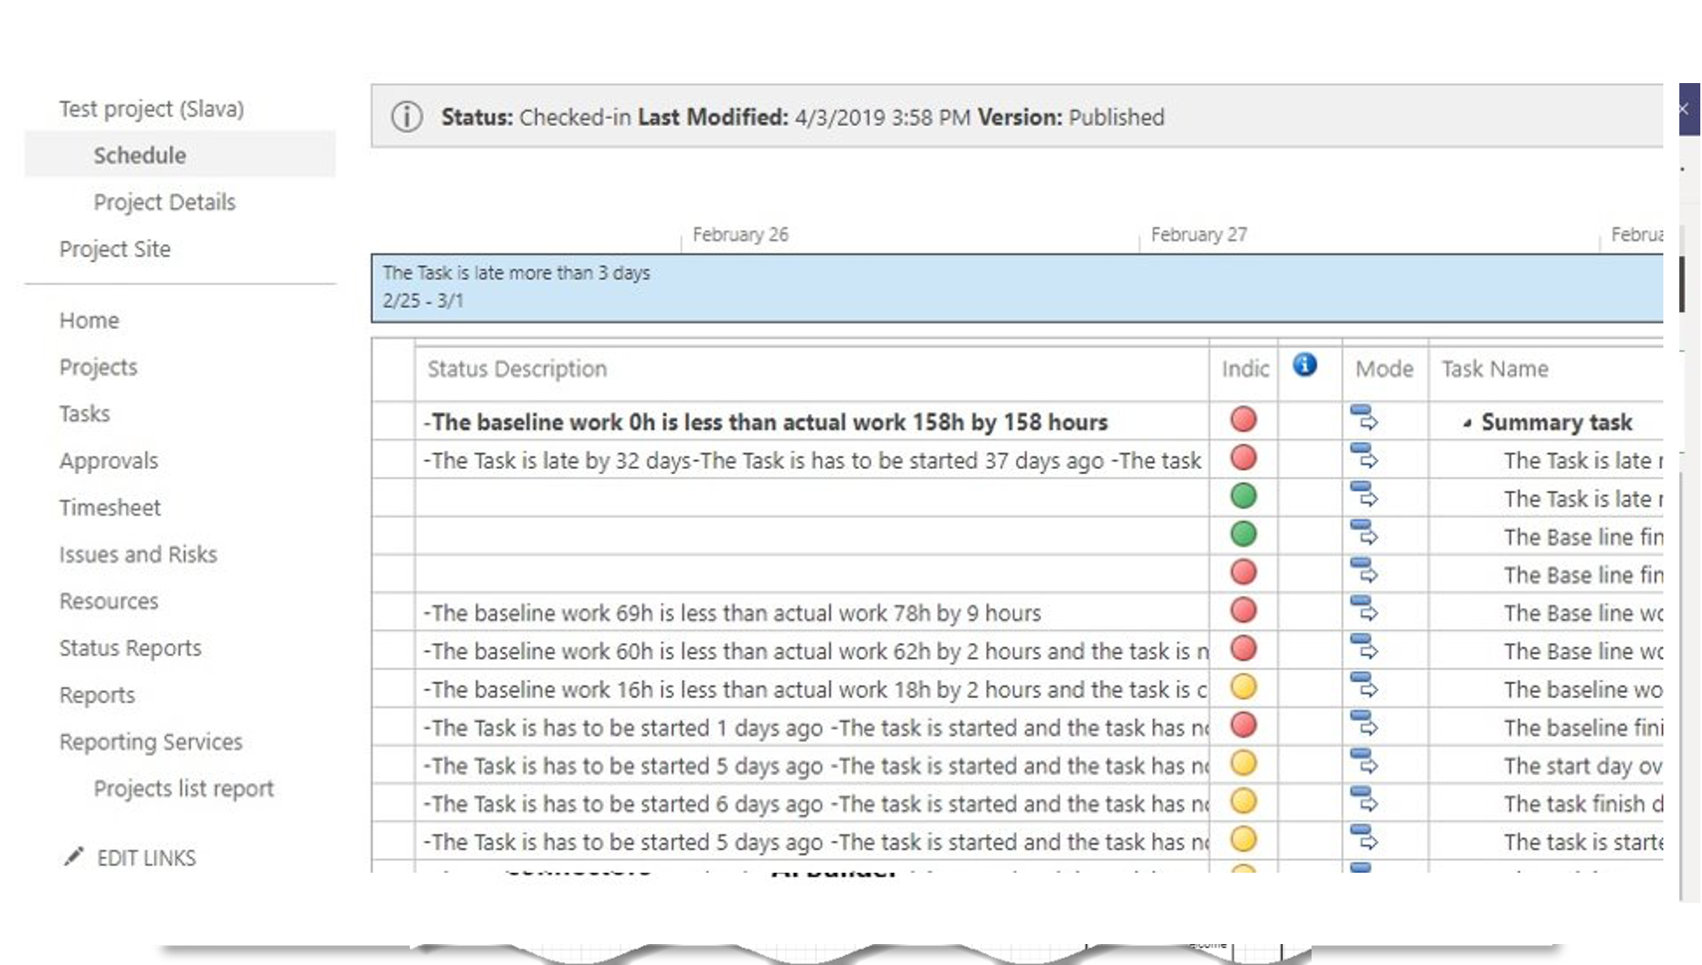Open the Projects list report link
This screenshot has height=965, width=1702.
(183, 789)
